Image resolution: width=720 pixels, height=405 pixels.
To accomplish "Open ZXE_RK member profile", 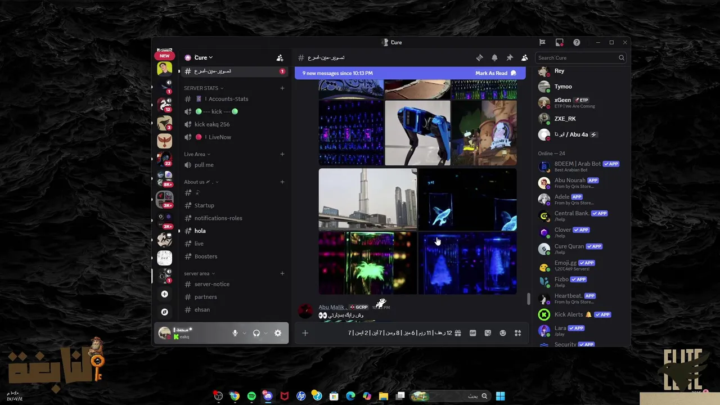I will (x=582, y=119).
